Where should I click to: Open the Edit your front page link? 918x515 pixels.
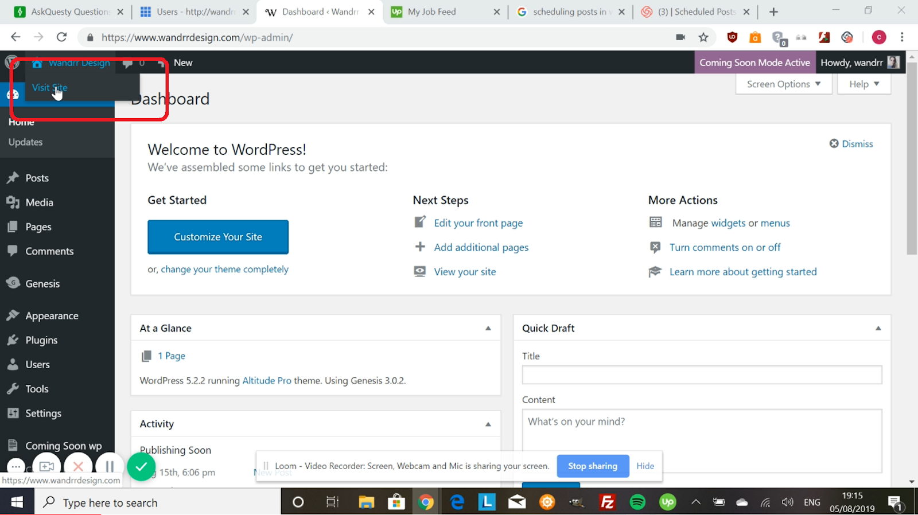pos(479,223)
